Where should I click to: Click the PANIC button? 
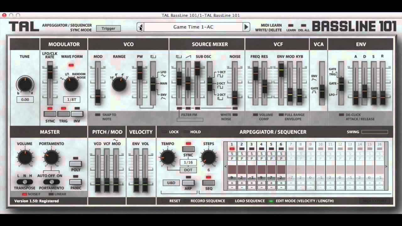click(75, 182)
